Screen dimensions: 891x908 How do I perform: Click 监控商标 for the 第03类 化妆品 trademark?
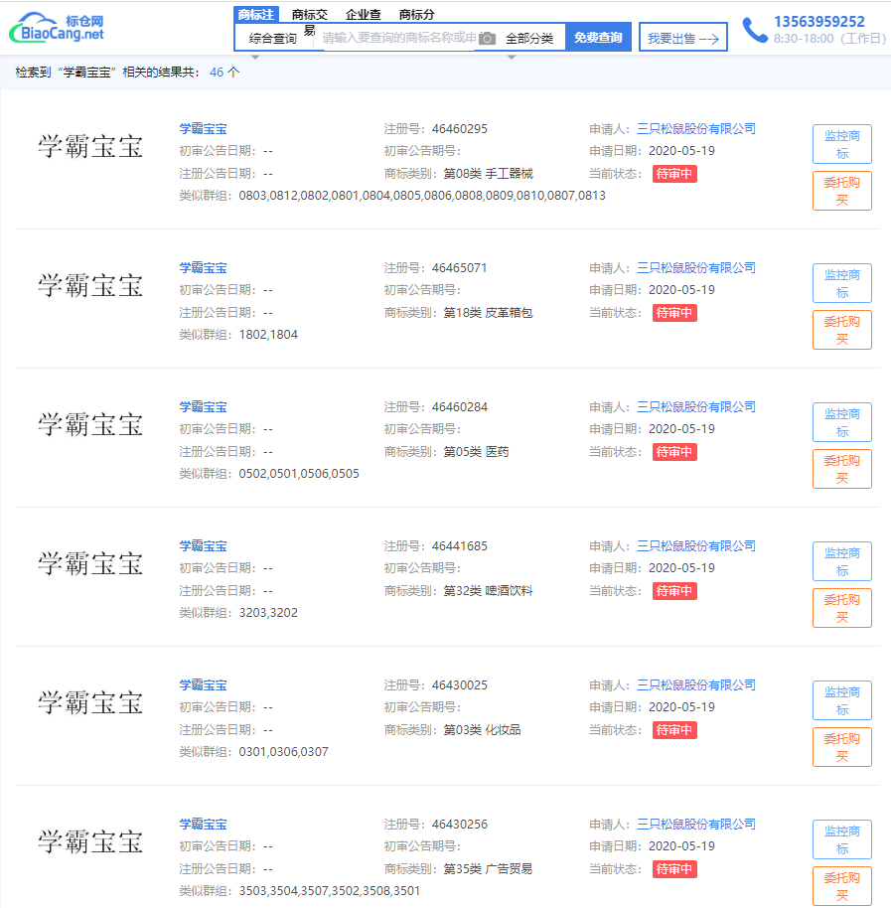coord(841,700)
